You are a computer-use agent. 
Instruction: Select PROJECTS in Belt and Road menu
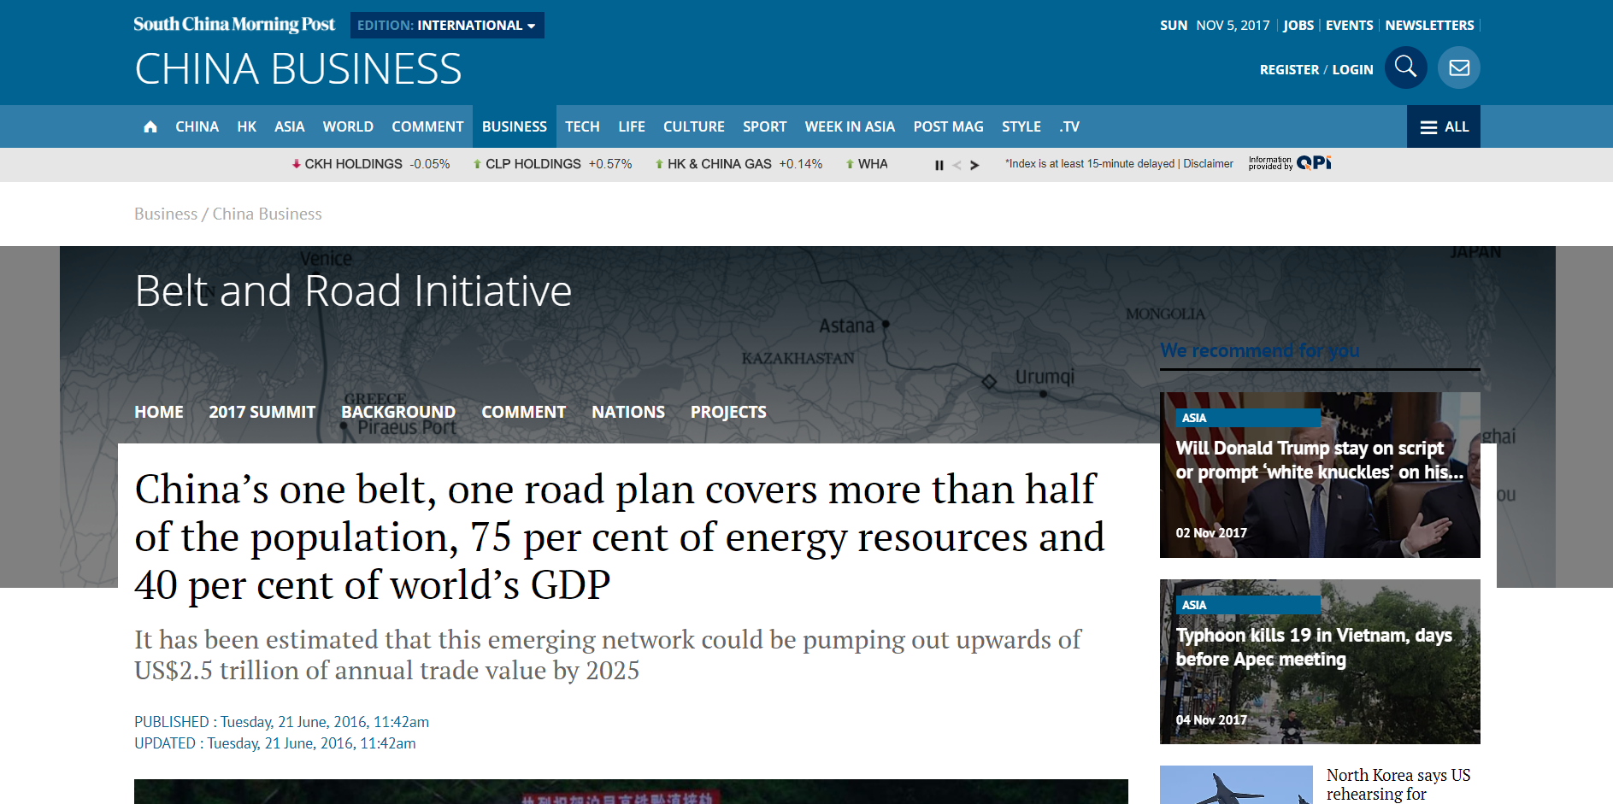click(727, 412)
